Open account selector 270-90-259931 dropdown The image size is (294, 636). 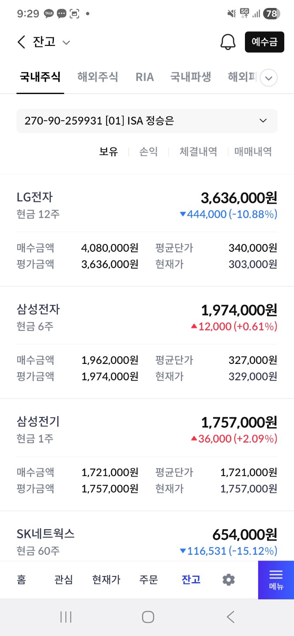[x=147, y=121]
